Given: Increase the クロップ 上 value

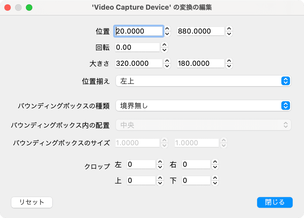Looking at the screenshot, I should 160,178.
